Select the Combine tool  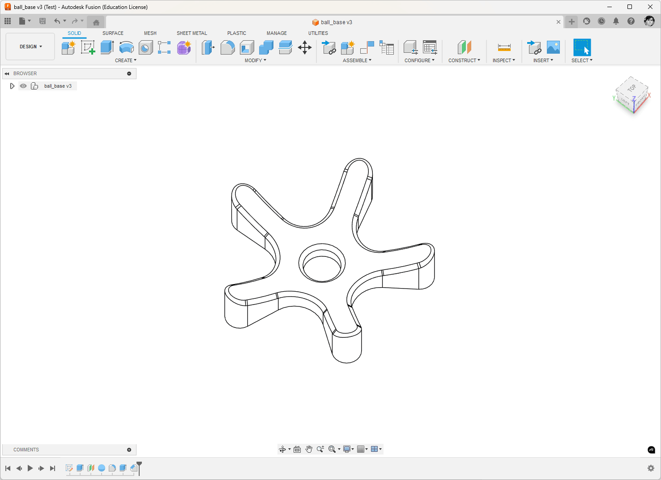point(266,47)
